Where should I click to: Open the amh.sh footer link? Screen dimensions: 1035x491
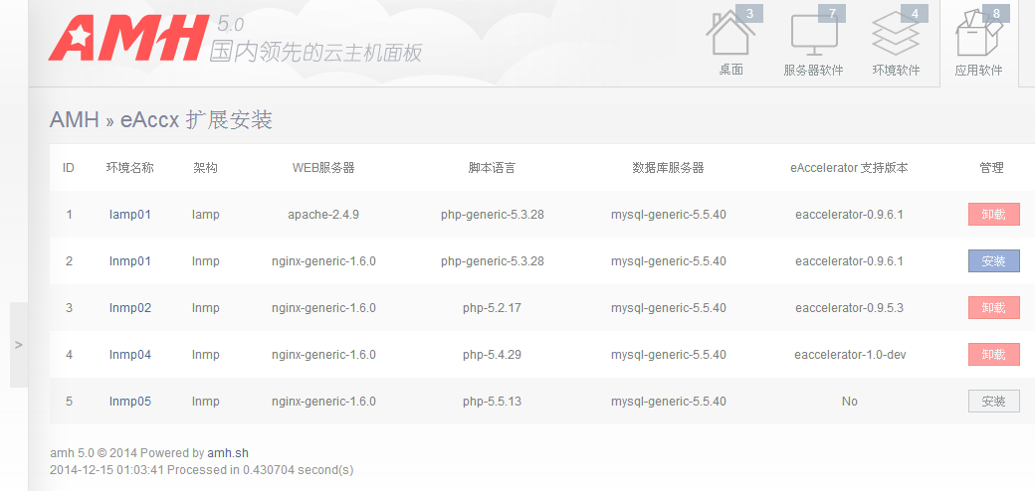[x=228, y=453]
